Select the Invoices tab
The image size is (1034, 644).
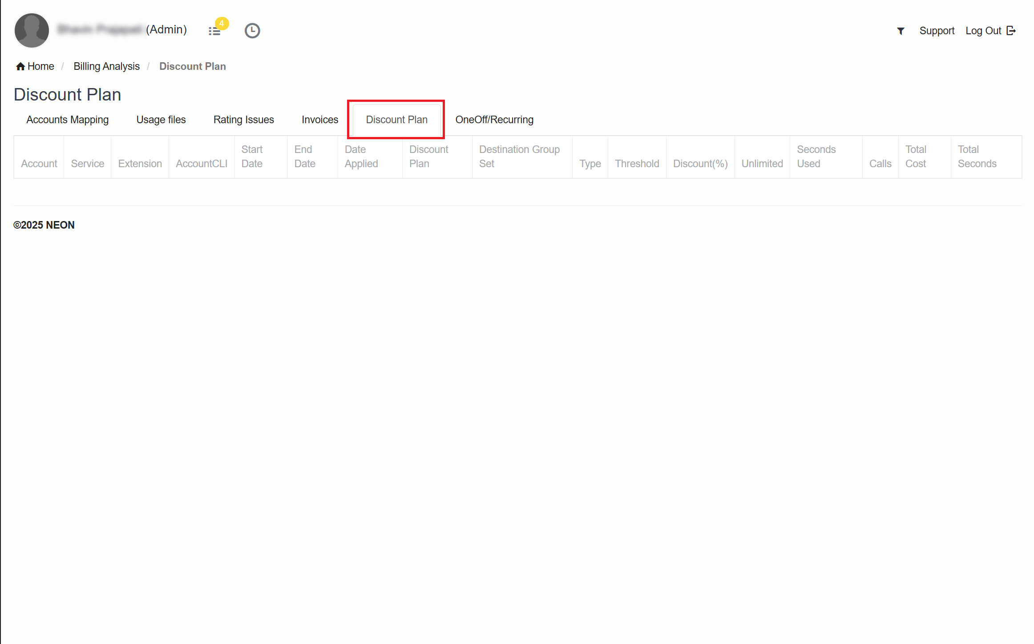[x=319, y=120]
